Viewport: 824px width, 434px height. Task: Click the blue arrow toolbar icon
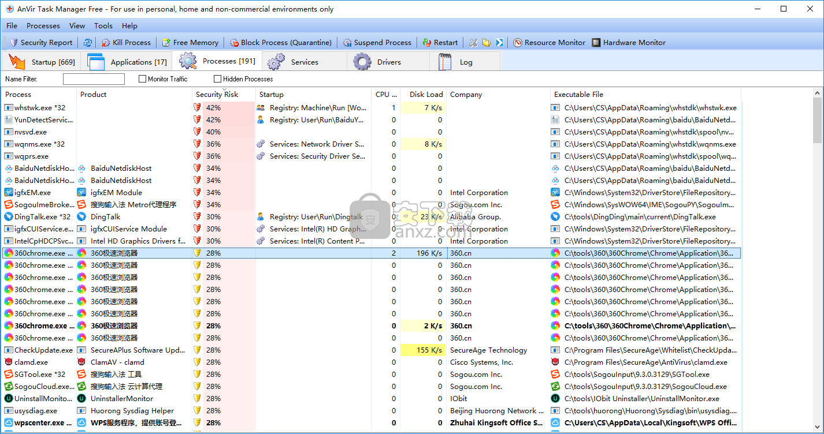(500, 42)
